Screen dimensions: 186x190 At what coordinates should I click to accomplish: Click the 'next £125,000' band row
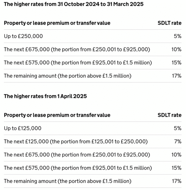click(x=93, y=142)
